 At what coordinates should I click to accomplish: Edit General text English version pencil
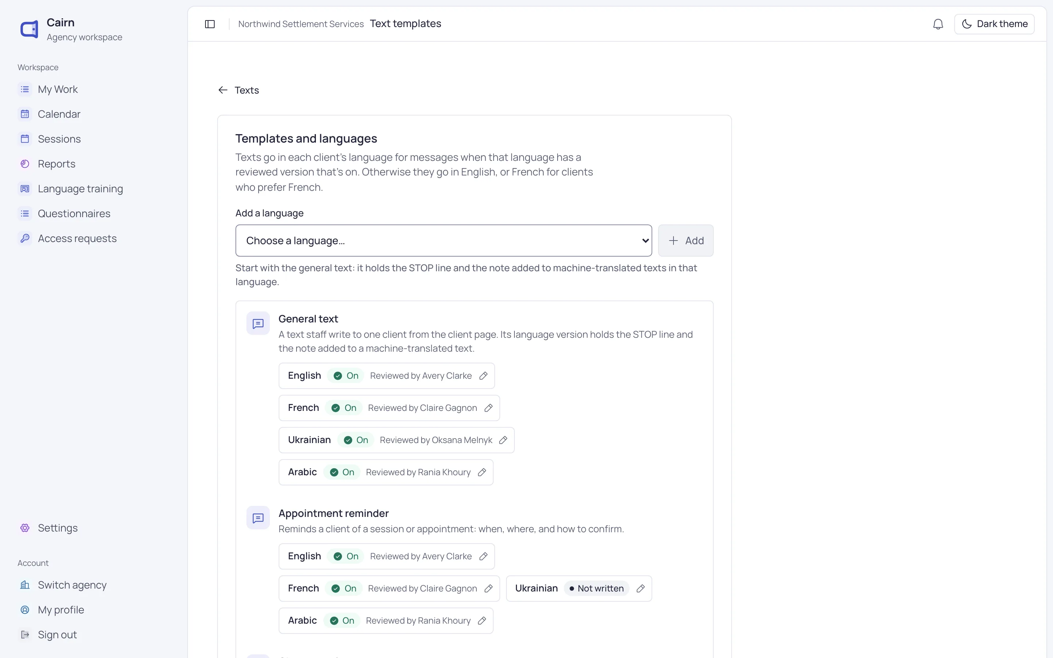(x=483, y=375)
